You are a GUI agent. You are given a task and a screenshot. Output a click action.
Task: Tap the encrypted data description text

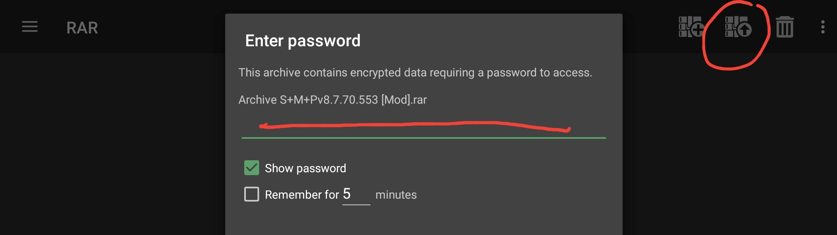pos(415,73)
